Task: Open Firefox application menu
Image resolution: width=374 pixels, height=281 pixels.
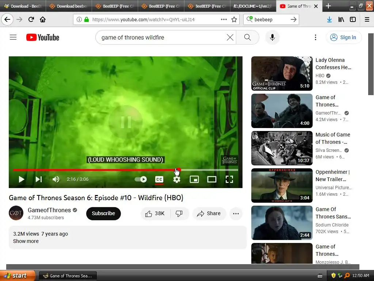Action: coord(367,19)
